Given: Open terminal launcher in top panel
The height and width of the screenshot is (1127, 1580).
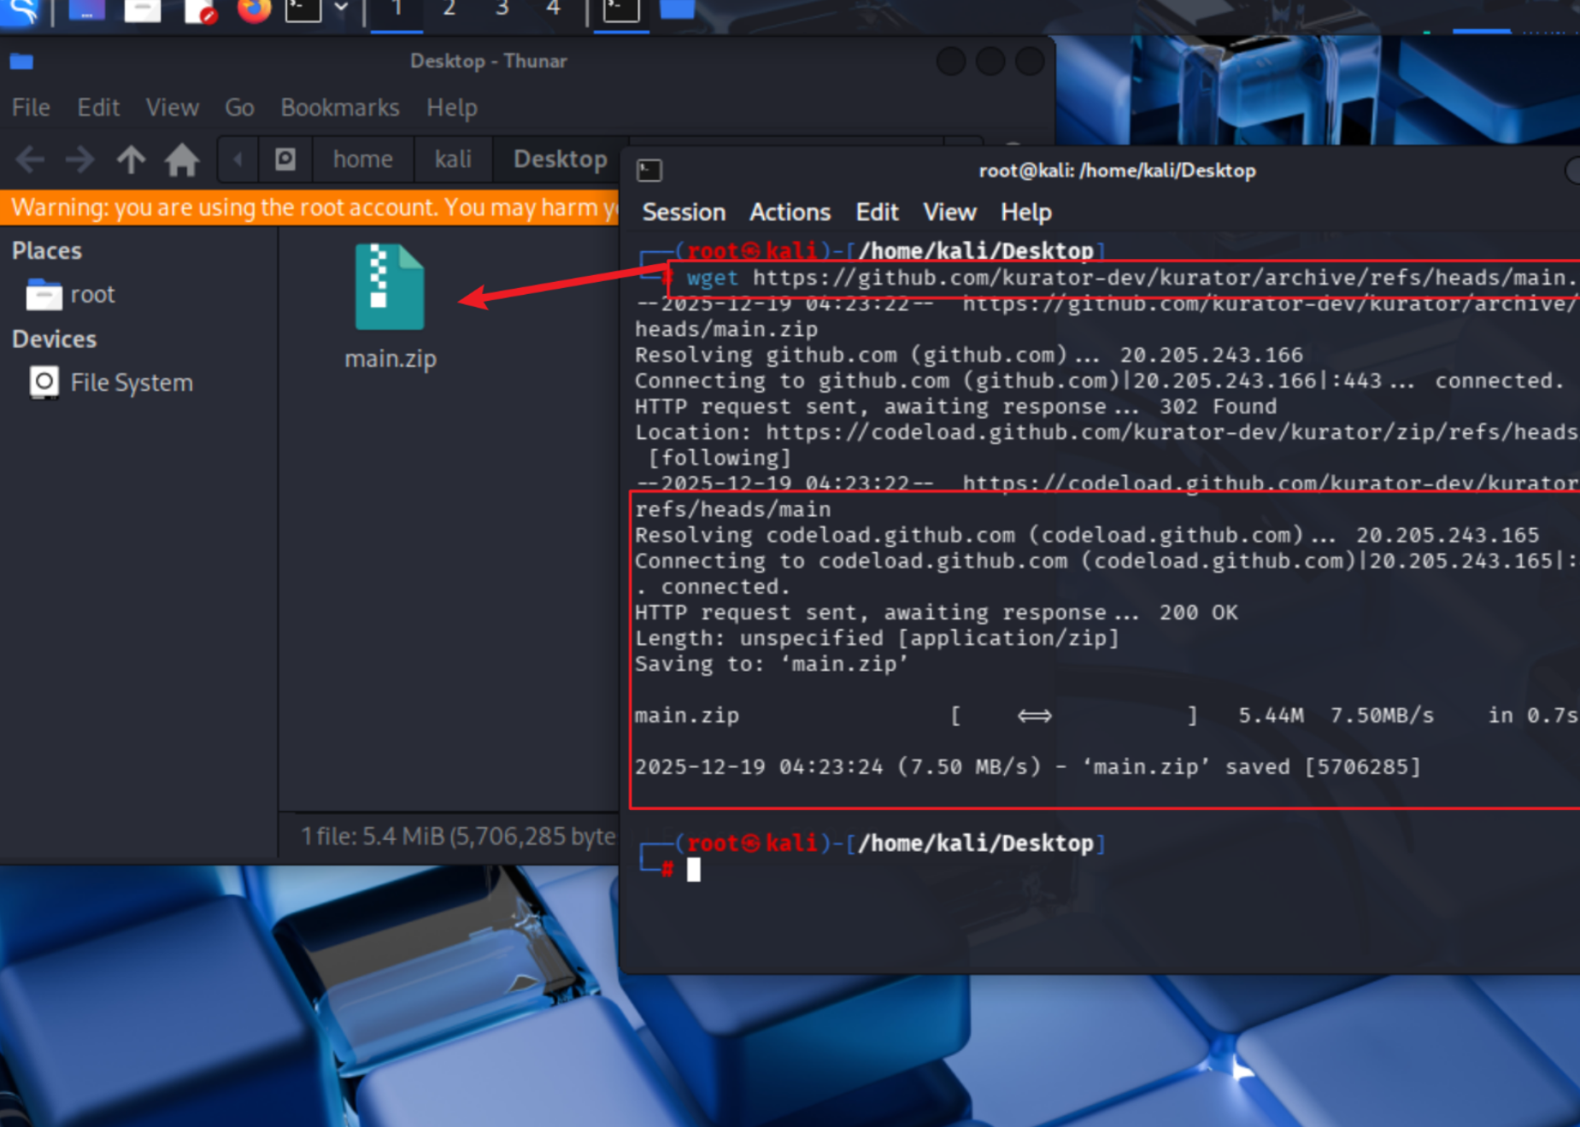Looking at the screenshot, I should [x=303, y=10].
